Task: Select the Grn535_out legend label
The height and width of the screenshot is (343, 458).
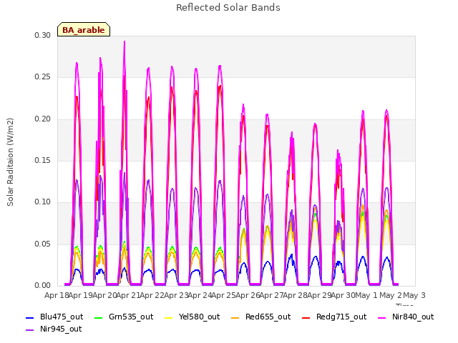Action: [131, 317]
